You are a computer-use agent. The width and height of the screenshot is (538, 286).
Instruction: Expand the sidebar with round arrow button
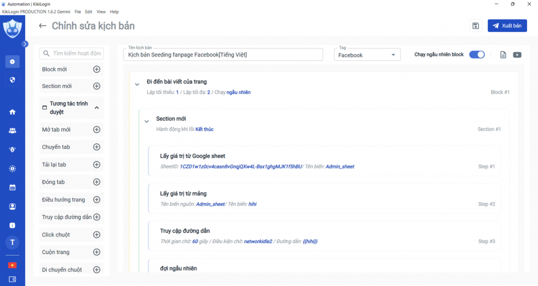(x=25, y=44)
